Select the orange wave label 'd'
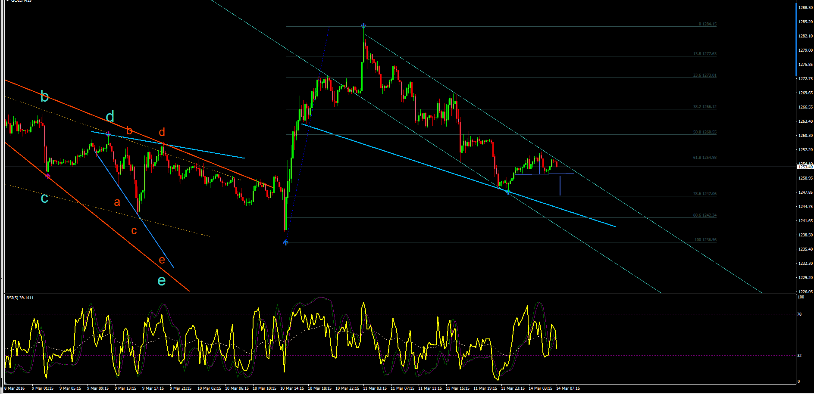The height and width of the screenshot is (394, 814). point(162,132)
